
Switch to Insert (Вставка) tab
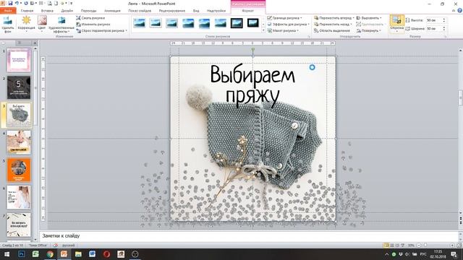pyautogui.click(x=47, y=11)
